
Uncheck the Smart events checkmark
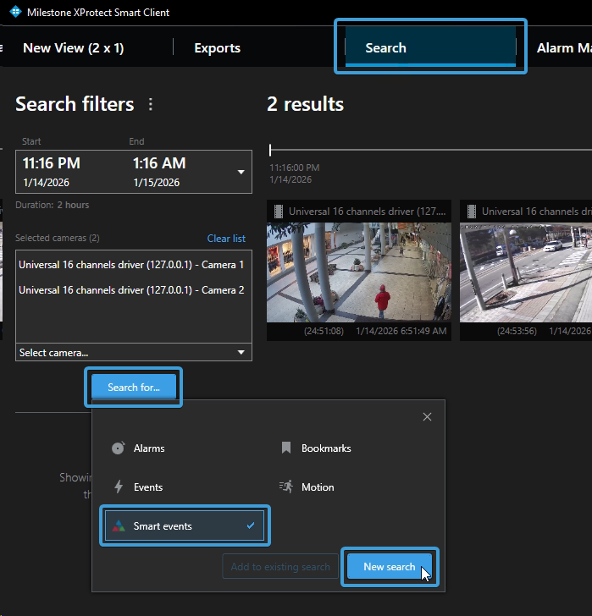pos(251,525)
